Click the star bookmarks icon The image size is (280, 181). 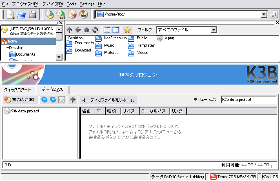click(127, 30)
